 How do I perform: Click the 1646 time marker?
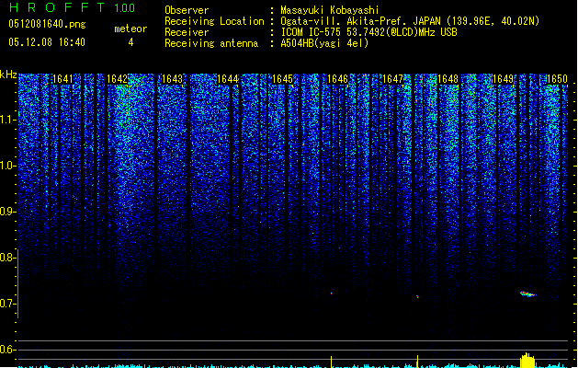coord(337,79)
